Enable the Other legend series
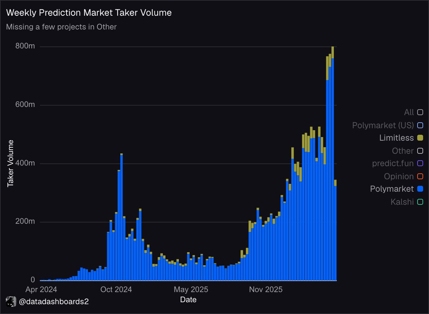 tap(420, 151)
